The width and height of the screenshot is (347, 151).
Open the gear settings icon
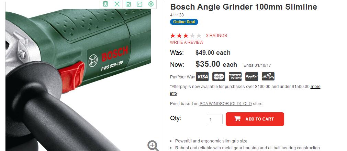coord(151,4)
